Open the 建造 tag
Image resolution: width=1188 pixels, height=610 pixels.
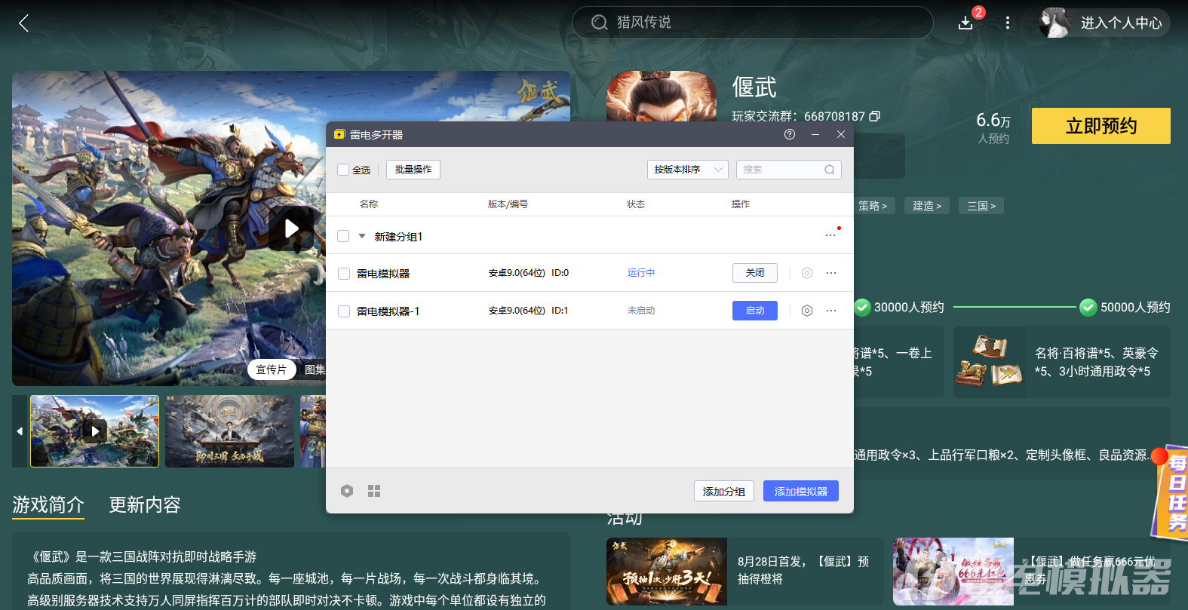pyautogui.click(x=927, y=206)
